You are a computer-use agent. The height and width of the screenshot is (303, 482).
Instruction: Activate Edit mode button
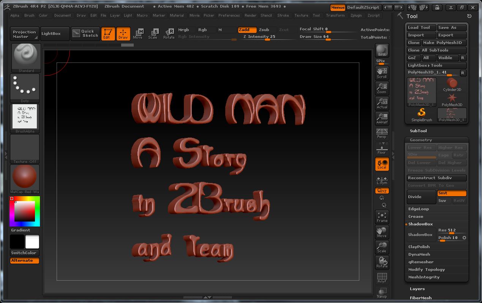click(108, 33)
